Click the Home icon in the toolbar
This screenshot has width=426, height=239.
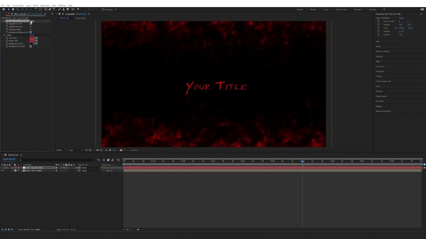point(4,9)
